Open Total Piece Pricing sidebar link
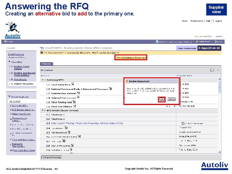Viewport: 232px width, 174px height. point(21,114)
